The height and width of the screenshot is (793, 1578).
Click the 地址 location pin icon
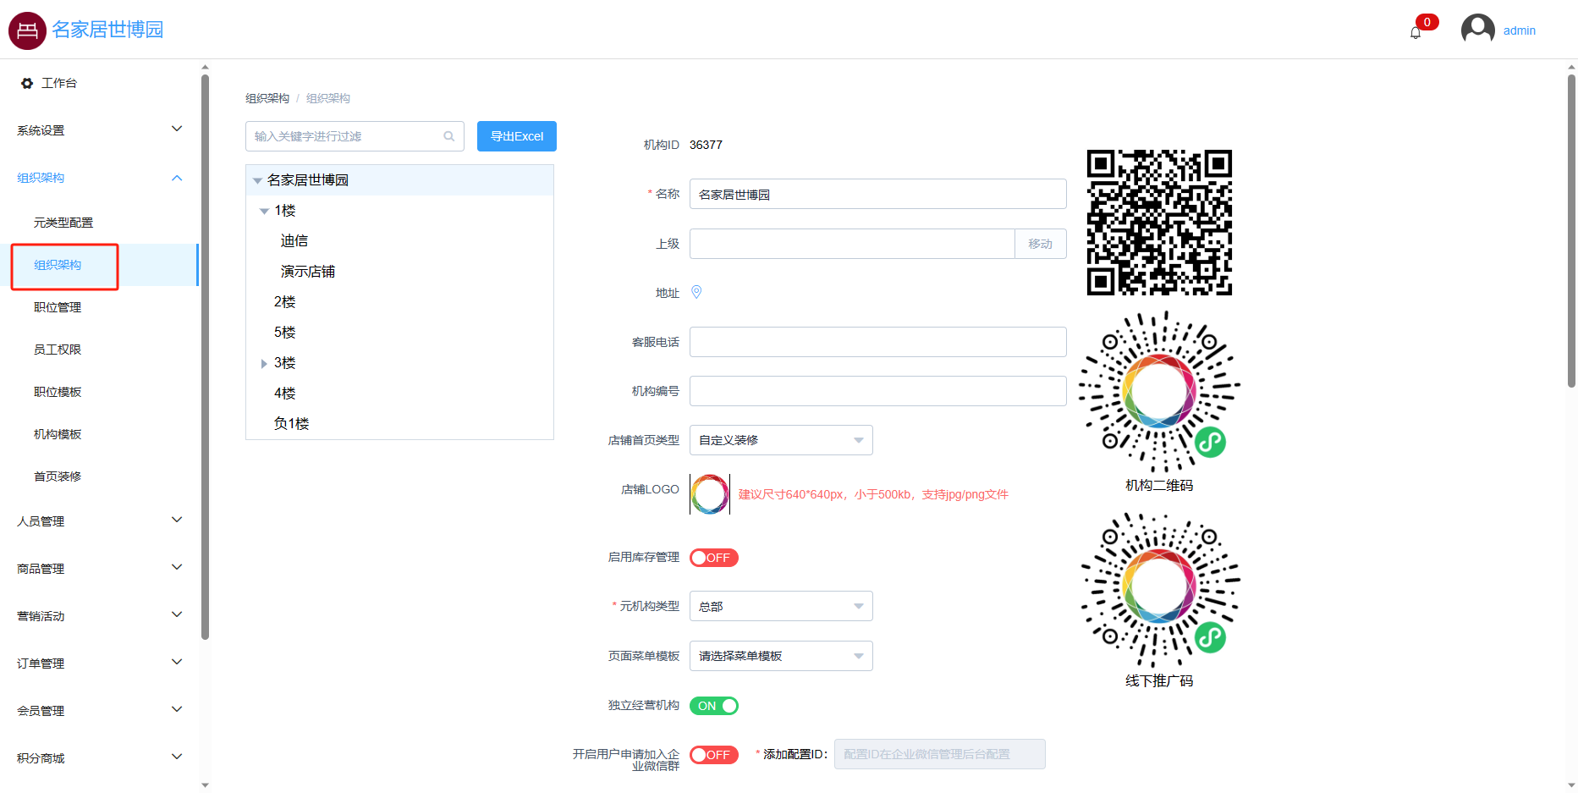click(696, 292)
